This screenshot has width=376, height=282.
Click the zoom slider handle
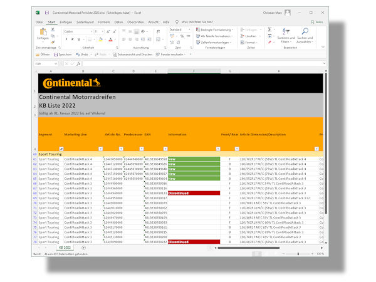(298, 254)
